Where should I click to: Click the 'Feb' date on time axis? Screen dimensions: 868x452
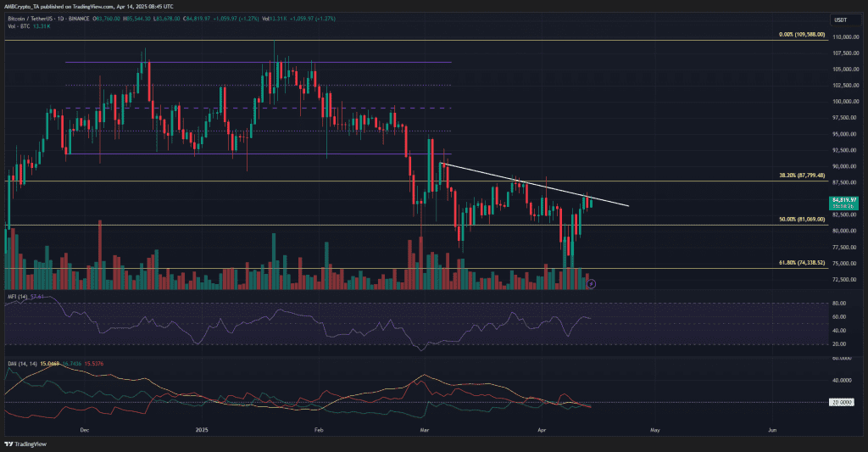pyautogui.click(x=319, y=430)
